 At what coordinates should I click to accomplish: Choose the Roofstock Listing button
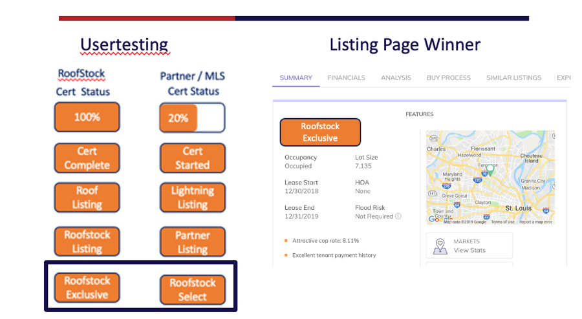point(87,242)
